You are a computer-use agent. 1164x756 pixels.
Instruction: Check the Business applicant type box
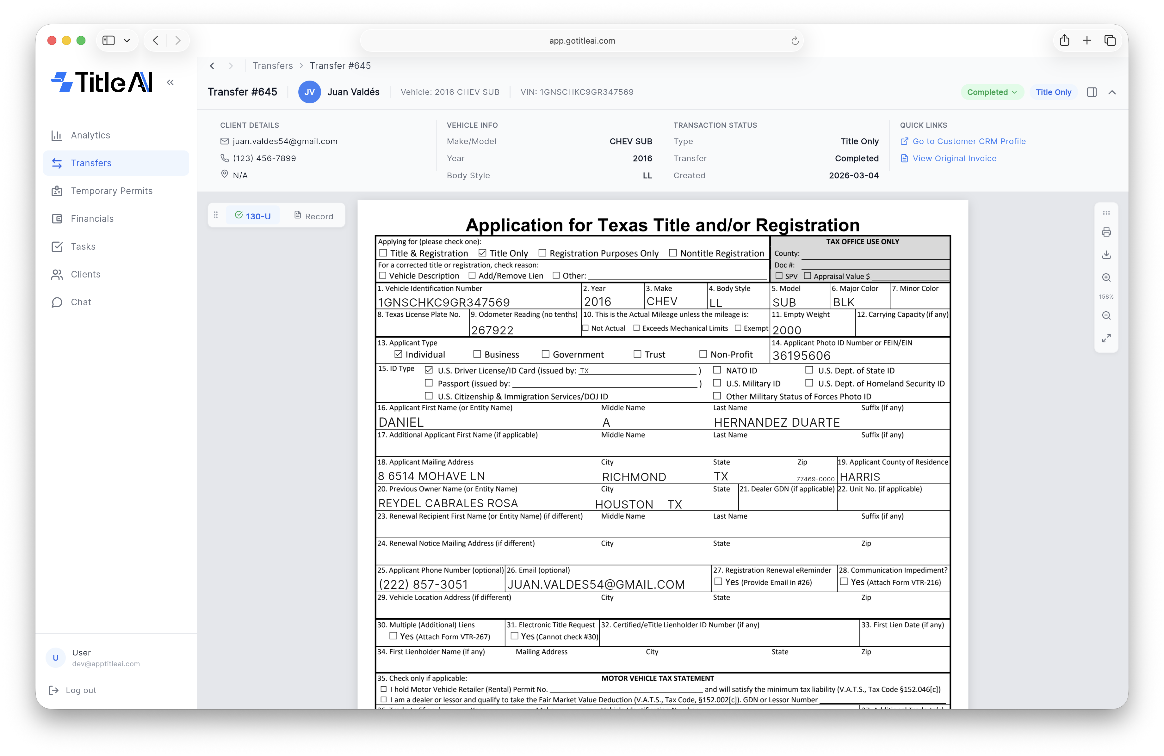click(x=477, y=354)
